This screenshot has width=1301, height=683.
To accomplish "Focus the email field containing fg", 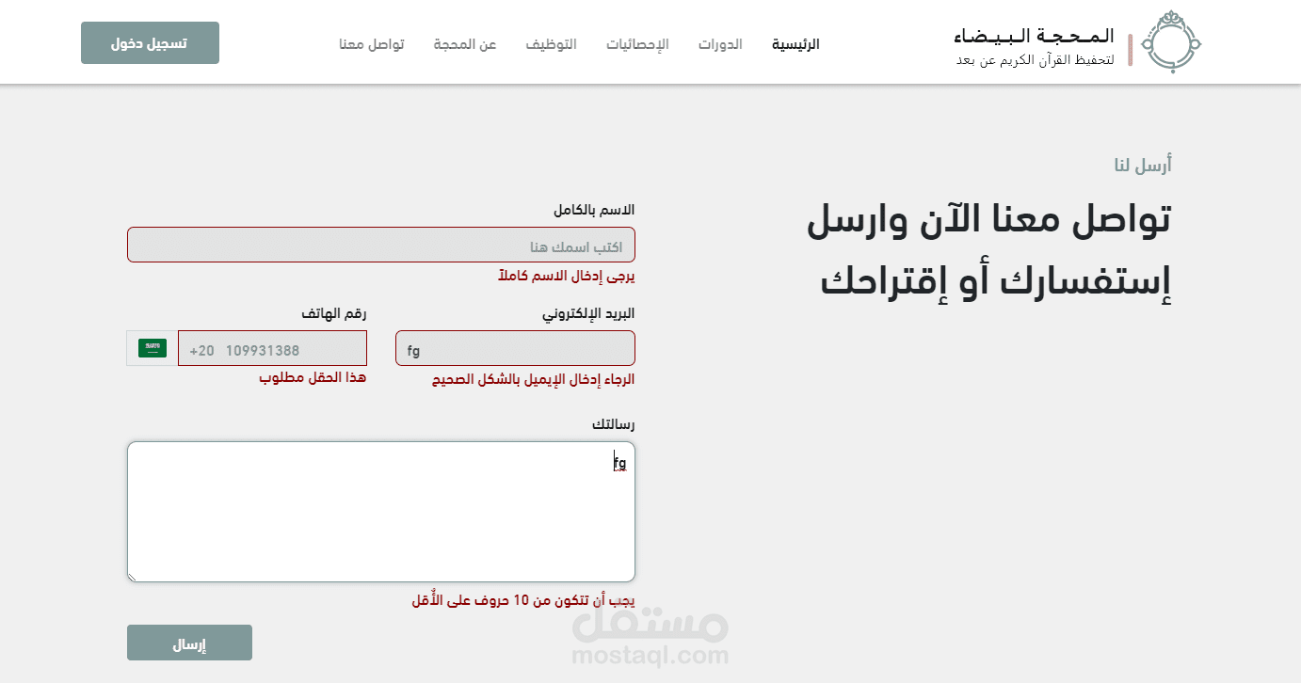I will (515, 348).
